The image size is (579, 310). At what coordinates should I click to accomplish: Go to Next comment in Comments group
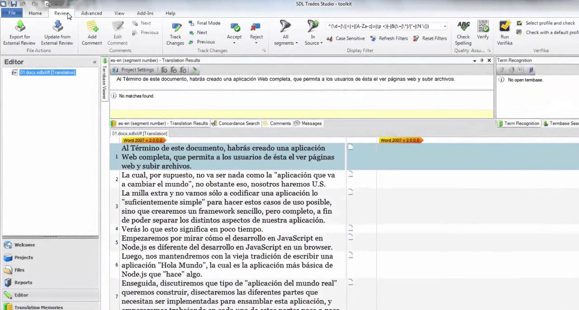click(x=142, y=23)
